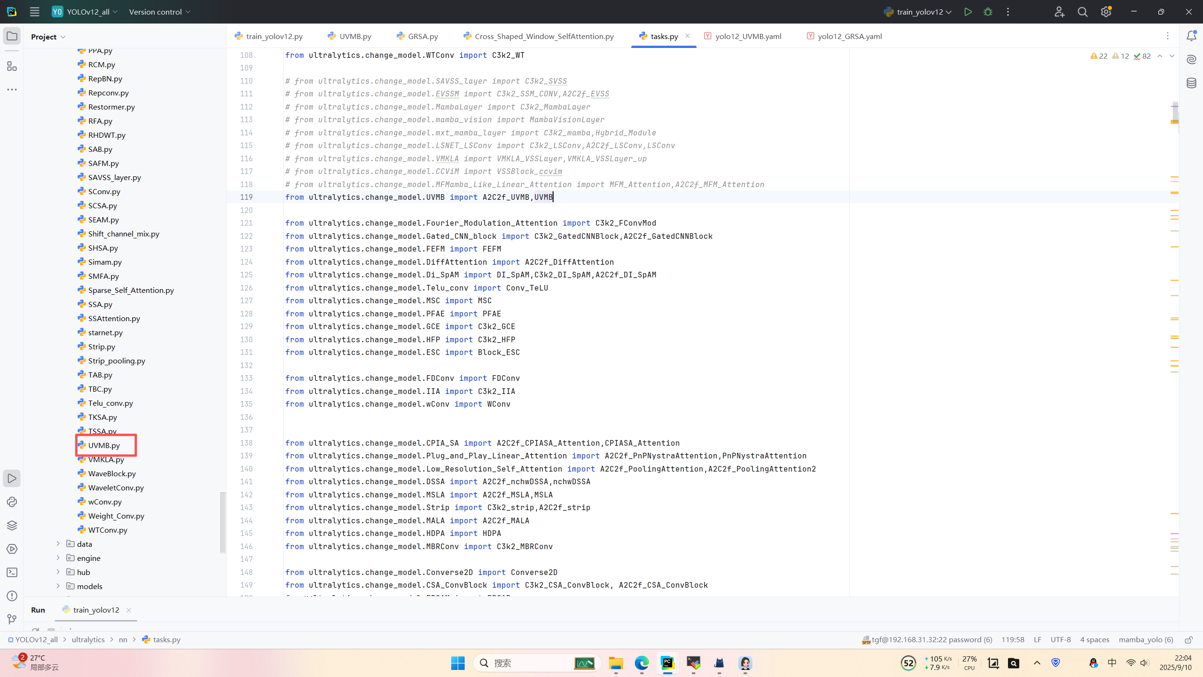The image size is (1203, 677).
Task: Click the project tree vertical scrollbar
Action: [223, 522]
